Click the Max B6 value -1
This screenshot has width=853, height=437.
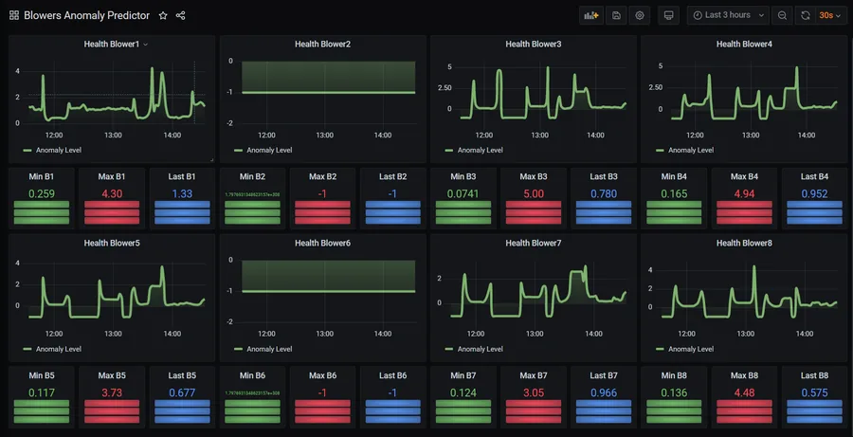pos(322,392)
